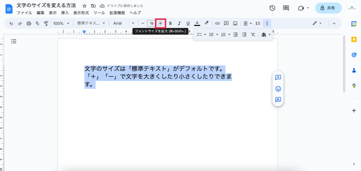Show the document outline icon
The width and height of the screenshot is (361, 171).
pos(14,41)
